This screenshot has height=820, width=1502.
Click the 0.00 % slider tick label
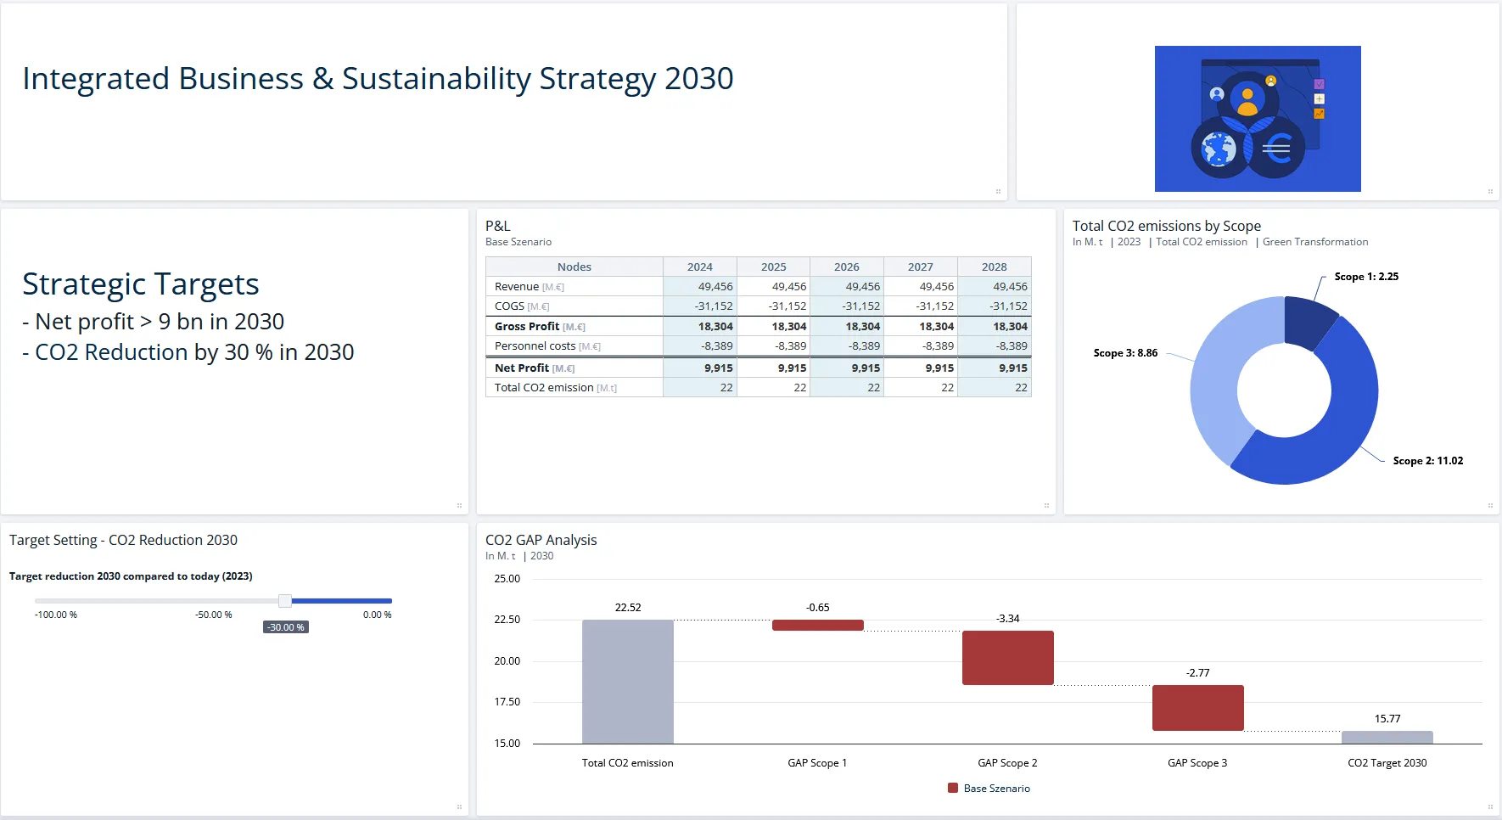tap(378, 615)
